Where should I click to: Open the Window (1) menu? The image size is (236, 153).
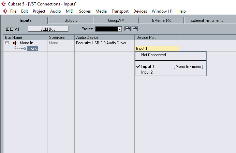162,11
